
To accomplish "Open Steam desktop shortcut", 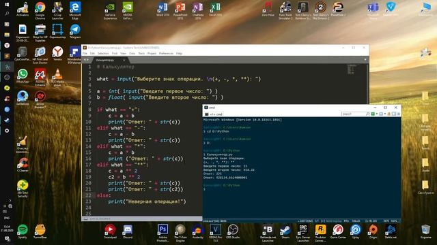I will [x=285, y=231].
